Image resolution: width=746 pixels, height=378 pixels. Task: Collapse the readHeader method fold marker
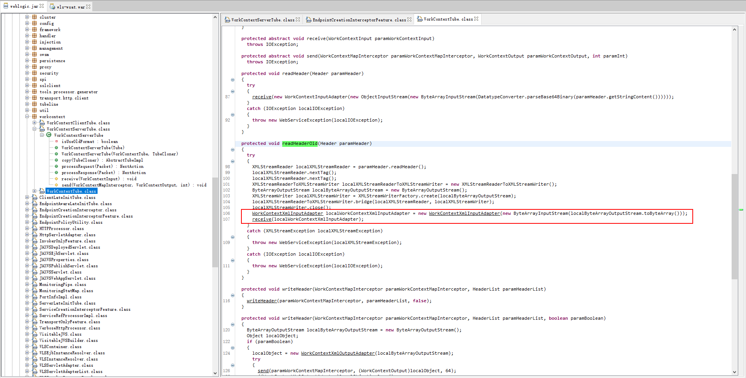(232, 80)
